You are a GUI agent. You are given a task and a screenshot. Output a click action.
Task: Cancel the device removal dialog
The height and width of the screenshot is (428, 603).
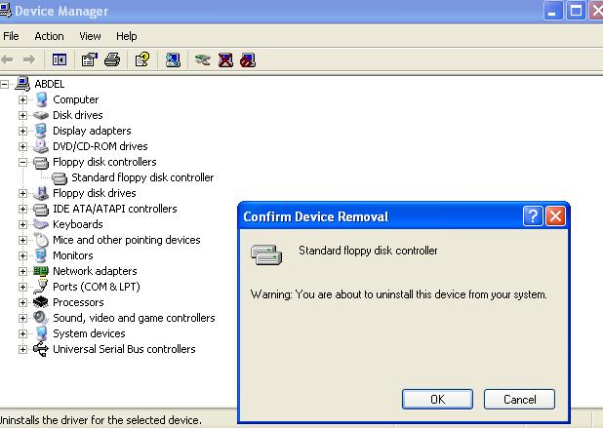(519, 399)
